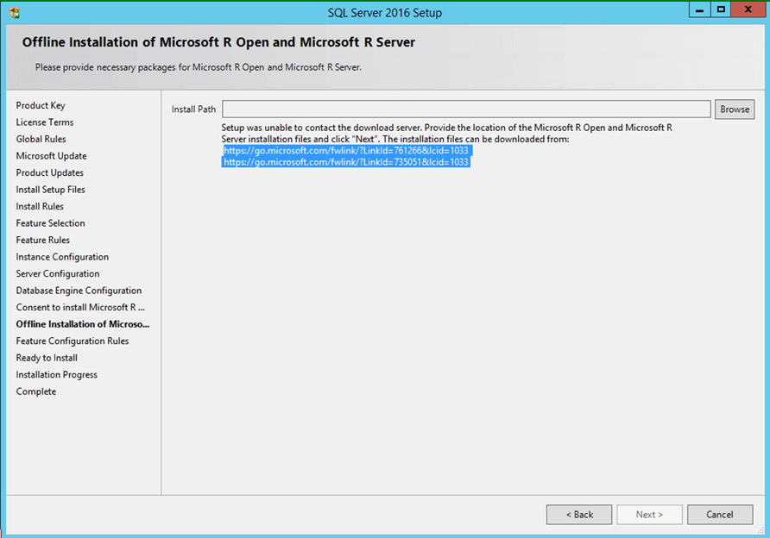Image resolution: width=770 pixels, height=538 pixels.
Task: Select Consent to install Microsoft R step
Action: pyautogui.click(x=80, y=307)
